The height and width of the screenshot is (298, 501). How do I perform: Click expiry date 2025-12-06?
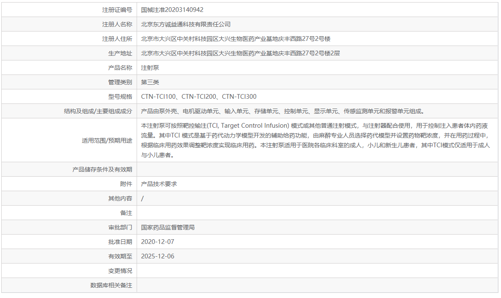pos(157,256)
